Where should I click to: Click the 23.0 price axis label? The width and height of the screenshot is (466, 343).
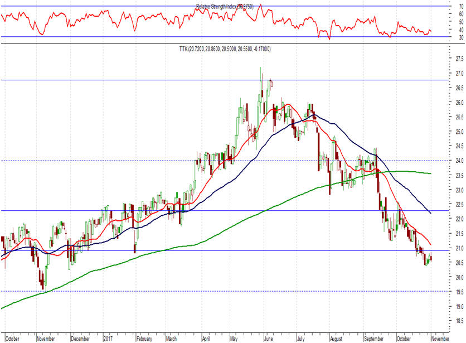(x=459, y=190)
